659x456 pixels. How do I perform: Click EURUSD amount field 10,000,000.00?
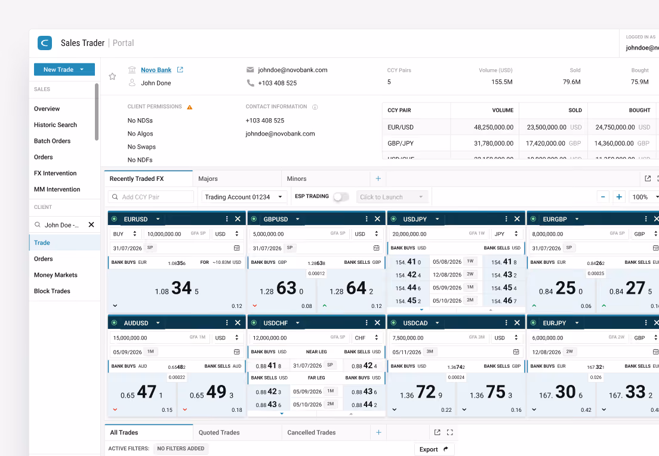coord(177,234)
